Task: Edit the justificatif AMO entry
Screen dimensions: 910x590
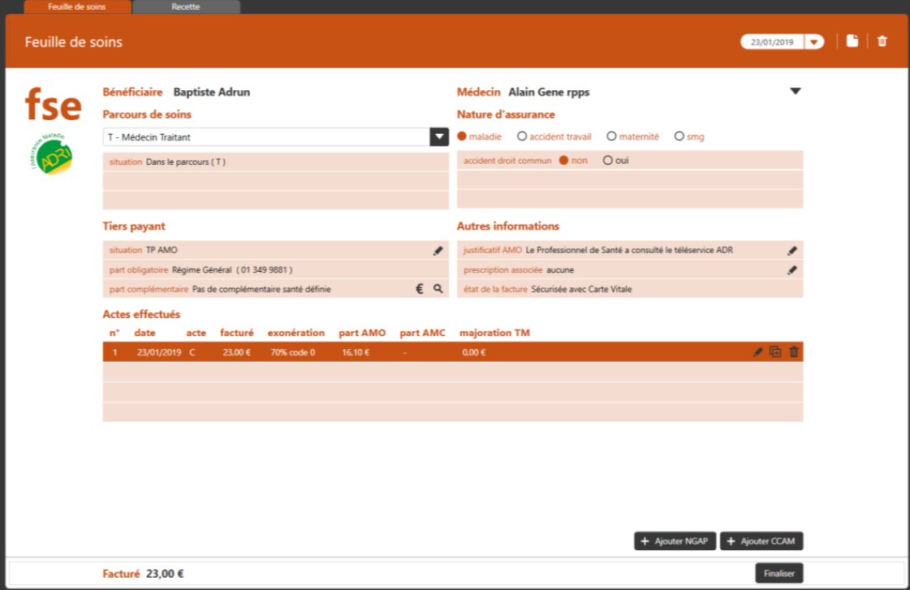Action: point(792,251)
